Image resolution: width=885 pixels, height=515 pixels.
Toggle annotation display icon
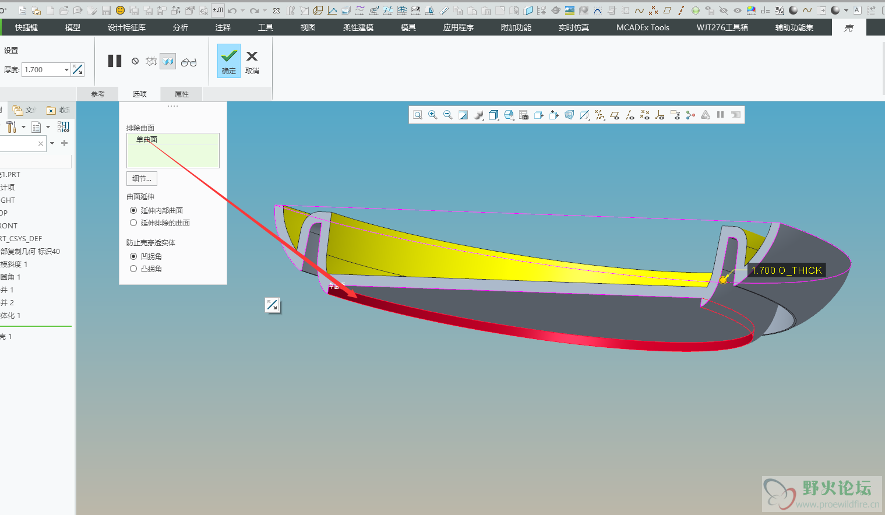point(675,115)
